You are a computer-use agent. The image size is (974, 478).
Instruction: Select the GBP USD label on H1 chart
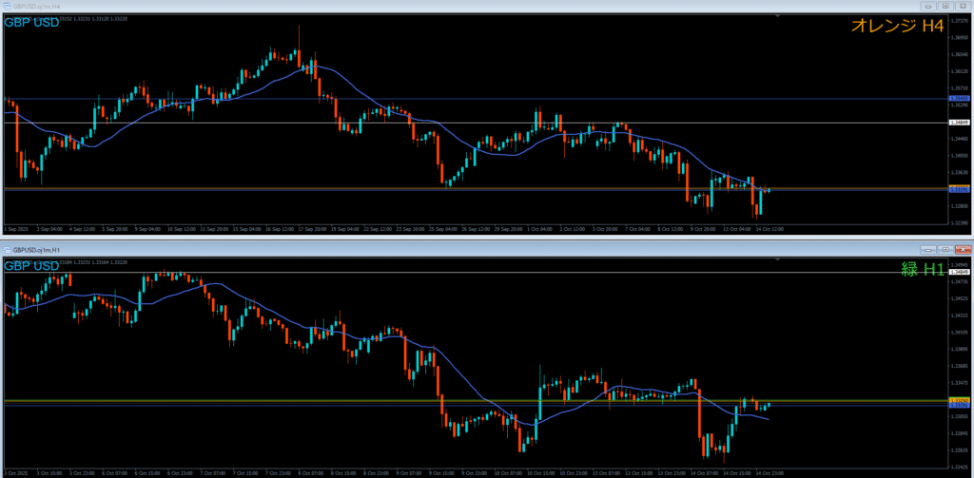pyautogui.click(x=31, y=266)
